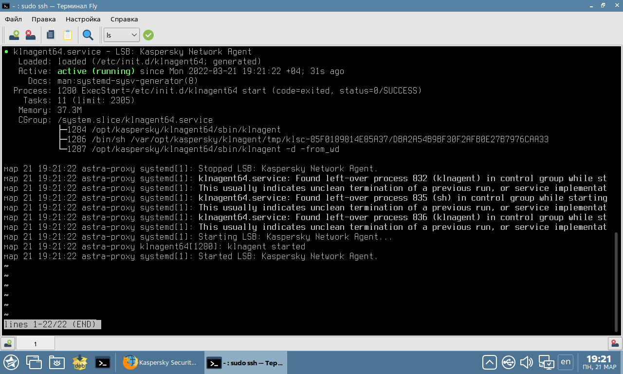
Task: Click 'Starting LSB: Kaspersky Network Agent...' log line
Action: coord(198,237)
